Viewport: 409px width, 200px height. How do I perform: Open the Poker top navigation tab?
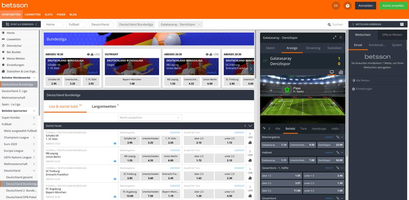click(61, 15)
